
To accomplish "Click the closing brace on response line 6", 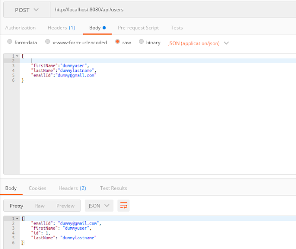I will (x=23, y=243).
